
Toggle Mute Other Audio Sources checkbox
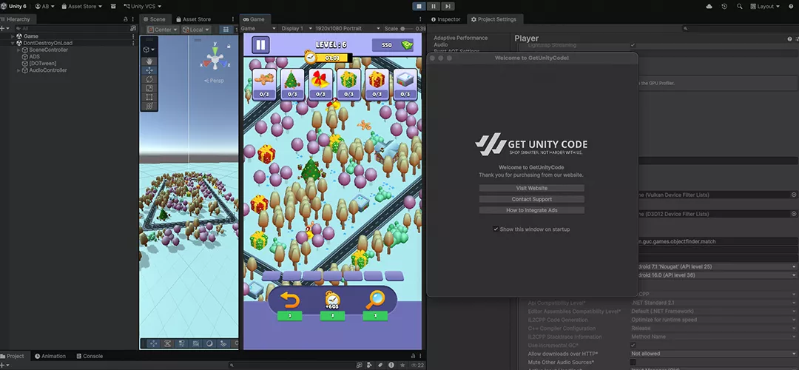click(x=633, y=362)
